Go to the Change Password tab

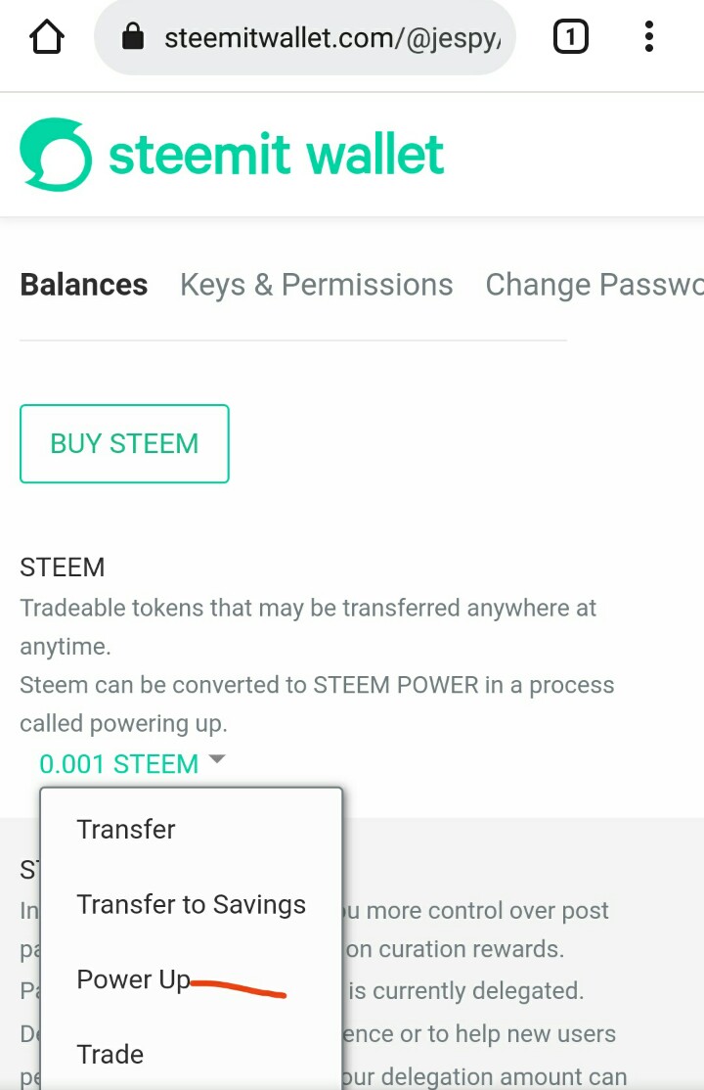pyautogui.click(x=594, y=285)
